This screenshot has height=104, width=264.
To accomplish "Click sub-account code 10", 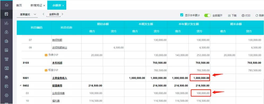I will point(27,101).
